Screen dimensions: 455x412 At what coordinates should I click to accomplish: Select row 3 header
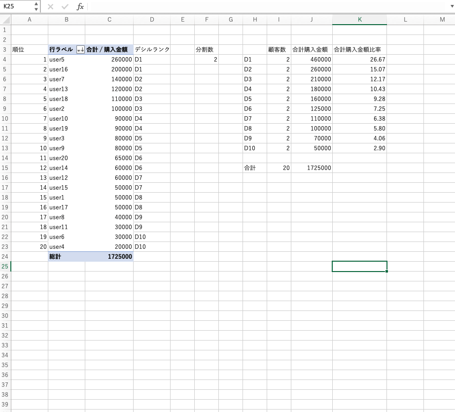[5, 50]
